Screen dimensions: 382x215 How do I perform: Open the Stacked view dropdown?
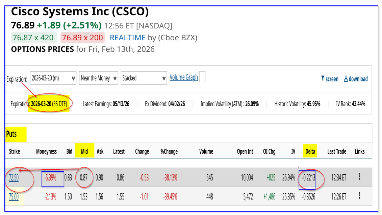144,78
